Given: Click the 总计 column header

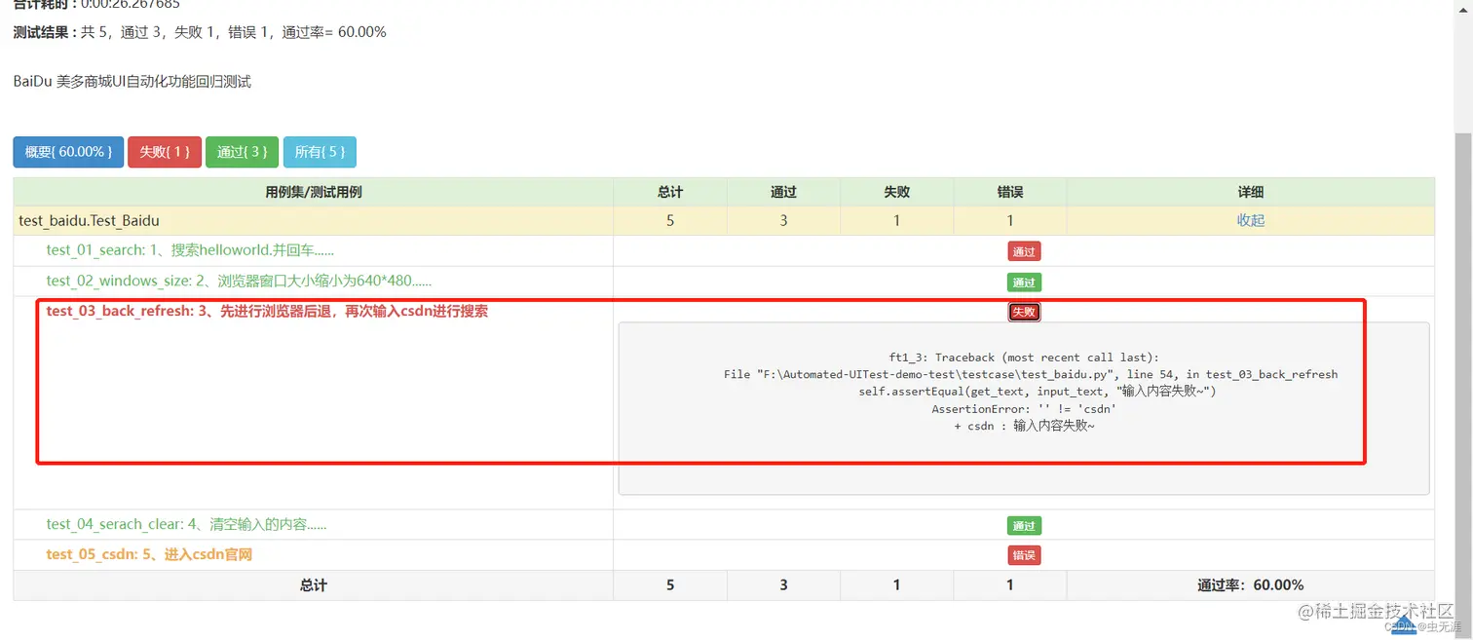Looking at the screenshot, I should click(670, 192).
